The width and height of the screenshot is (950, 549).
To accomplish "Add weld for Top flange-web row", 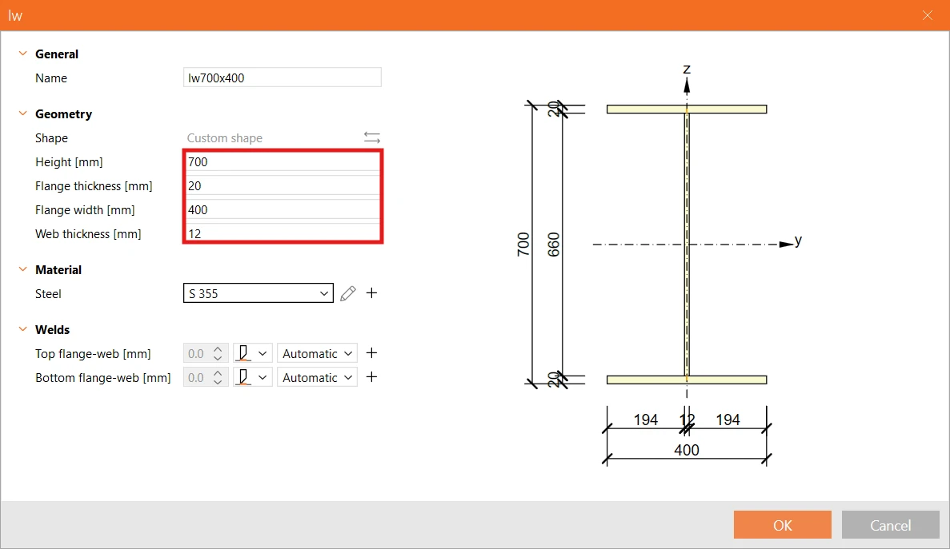I will 372,352.
